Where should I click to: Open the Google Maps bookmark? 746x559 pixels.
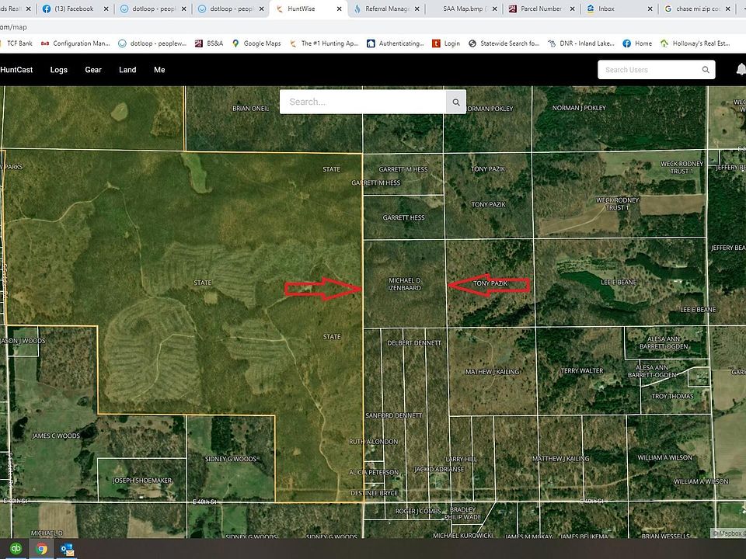tap(256, 43)
